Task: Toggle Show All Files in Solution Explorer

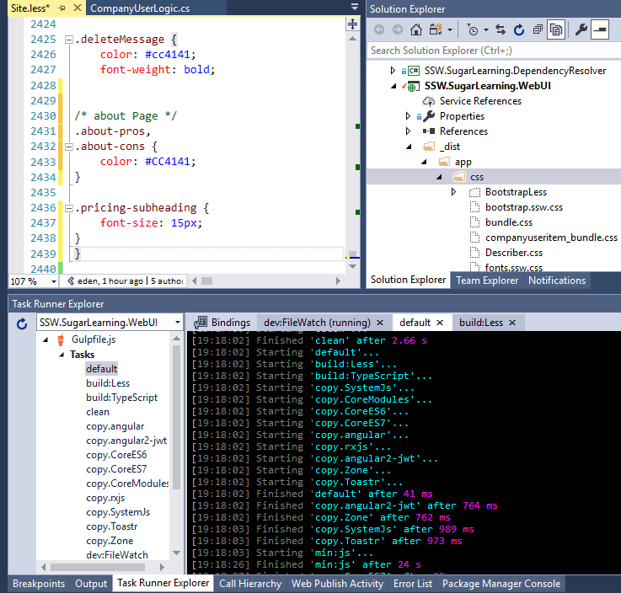Action: (x=556, y=29)
